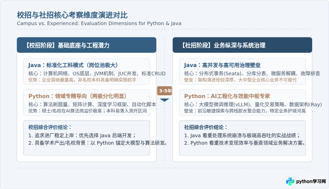Viewport: 329px width, 189px height.
Task: Select the line 2. Python 看重技术变现效率
Action: tap(245, 143)
